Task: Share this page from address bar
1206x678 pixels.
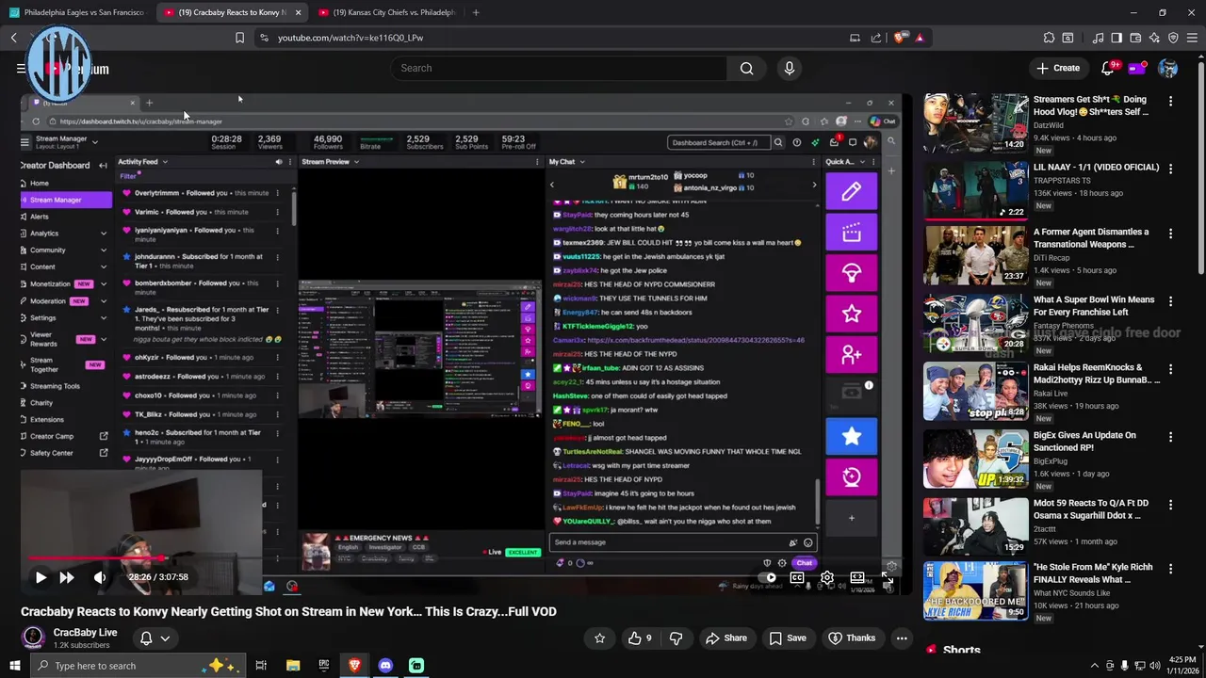Action: pos(876,38)
